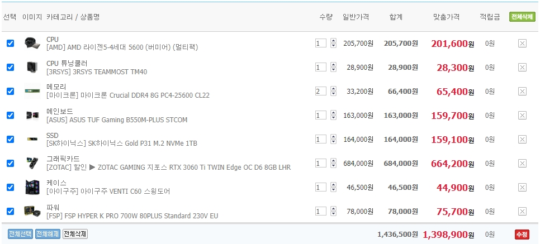540x244 pixels.
Task: Adjust quantity stepper for the 메인보드 row
Action: pos(333,115)
